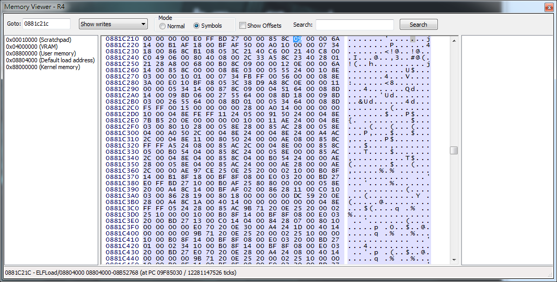
Task: Select 0x04000000 (VRAM) region
Action: pos(32,47)
